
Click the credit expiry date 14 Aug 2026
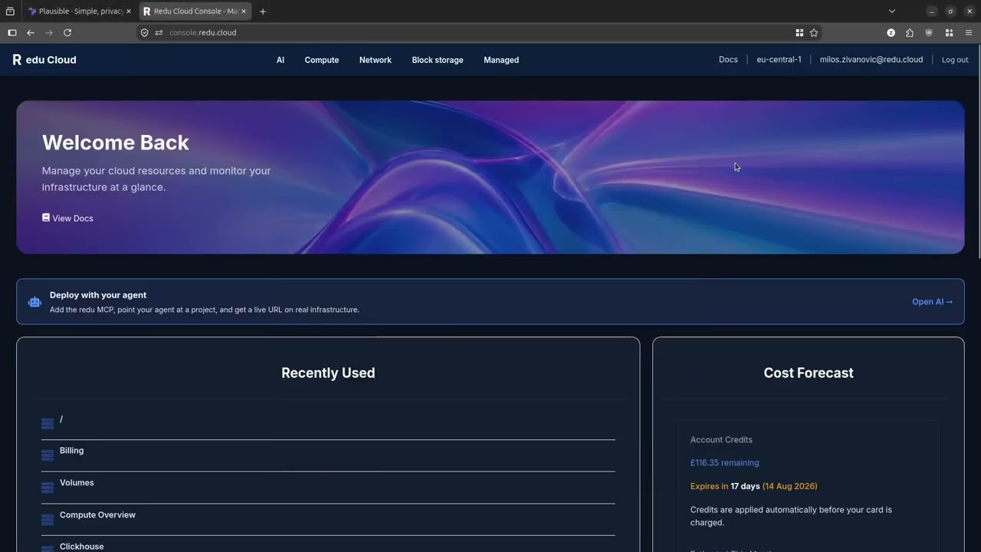(x=789, y=486)
